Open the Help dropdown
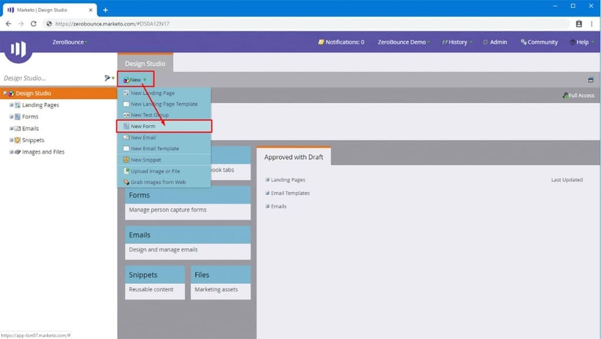This screenshot has width=601, height=339. coord(582,42)
